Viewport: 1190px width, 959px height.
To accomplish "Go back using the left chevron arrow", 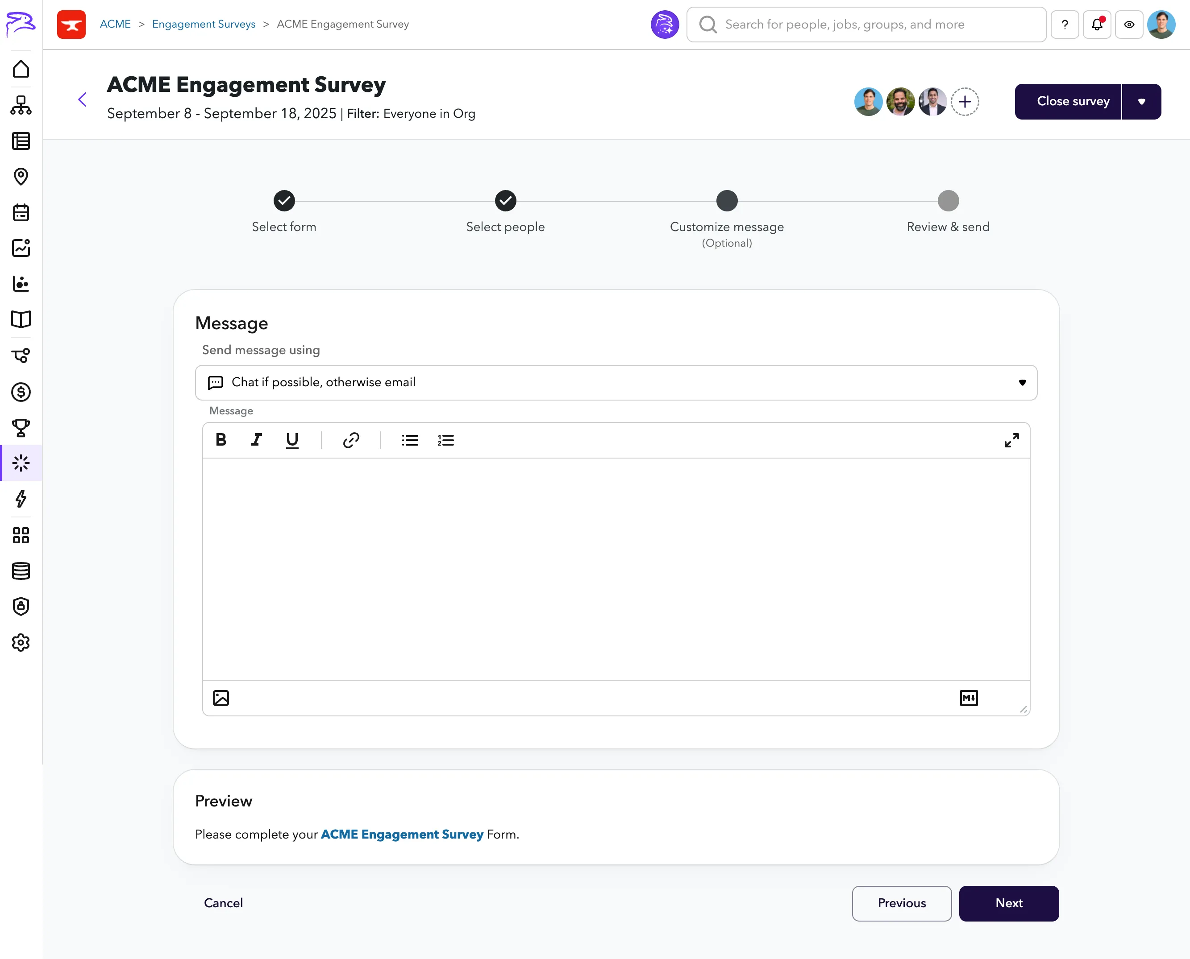I will coord(83,99).
